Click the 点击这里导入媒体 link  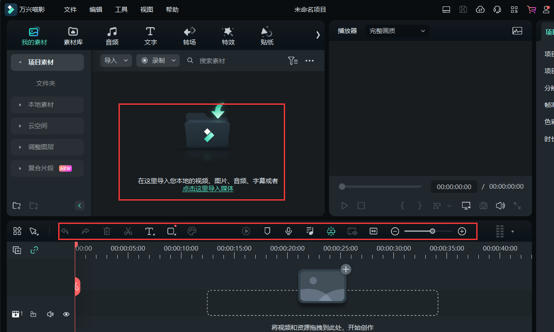208,189
